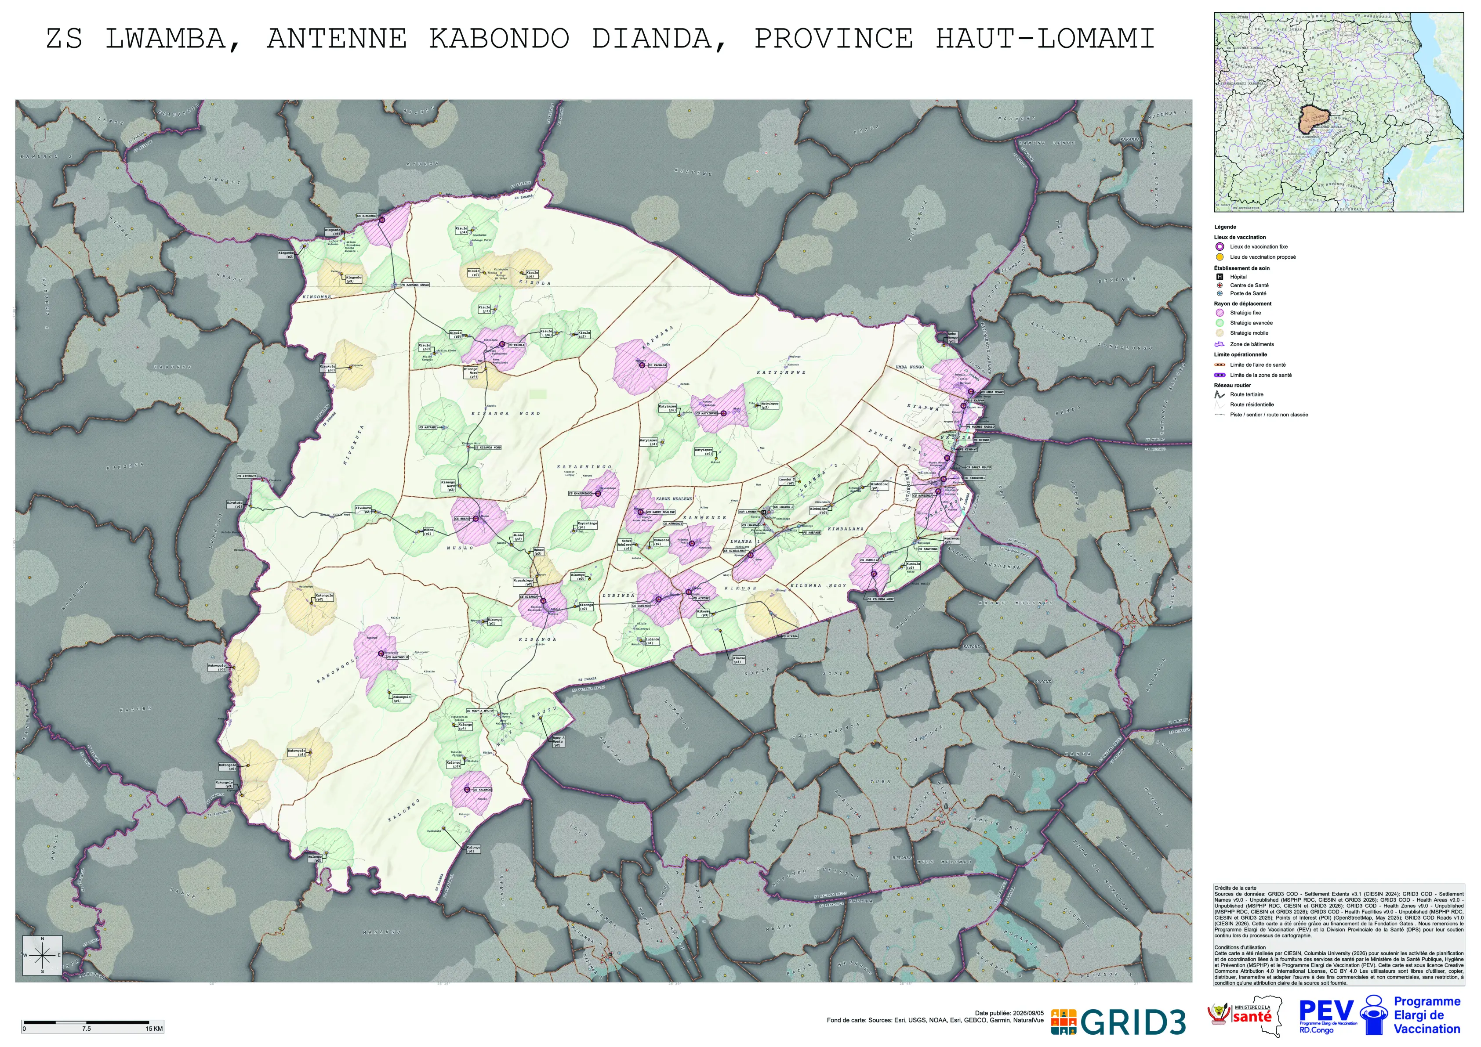Click the yellow 'Lieu de vaccination proposé' legend dot
Viewport: 1481px width, 1047px height.
click(1220, 257)
